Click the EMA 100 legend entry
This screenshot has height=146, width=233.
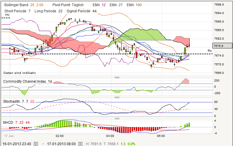[134, 5]
